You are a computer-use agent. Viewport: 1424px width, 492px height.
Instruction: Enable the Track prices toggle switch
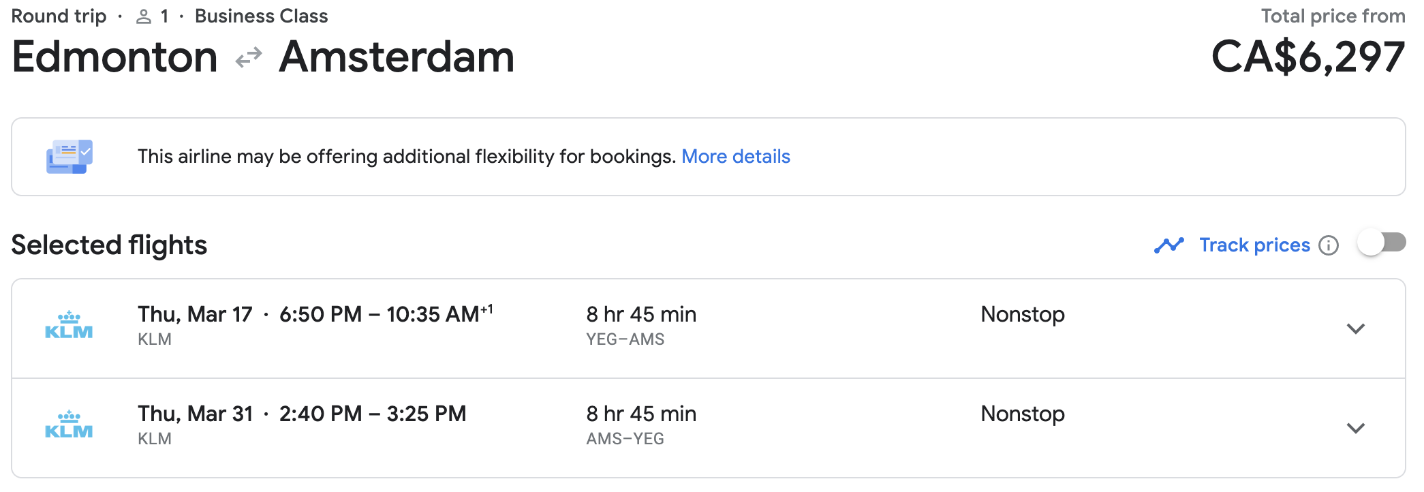(x=1381, y=243)
